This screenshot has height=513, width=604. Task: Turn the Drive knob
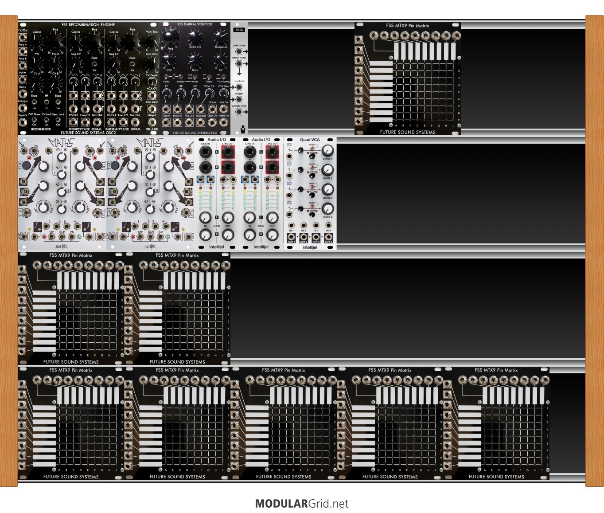point(194,59)
